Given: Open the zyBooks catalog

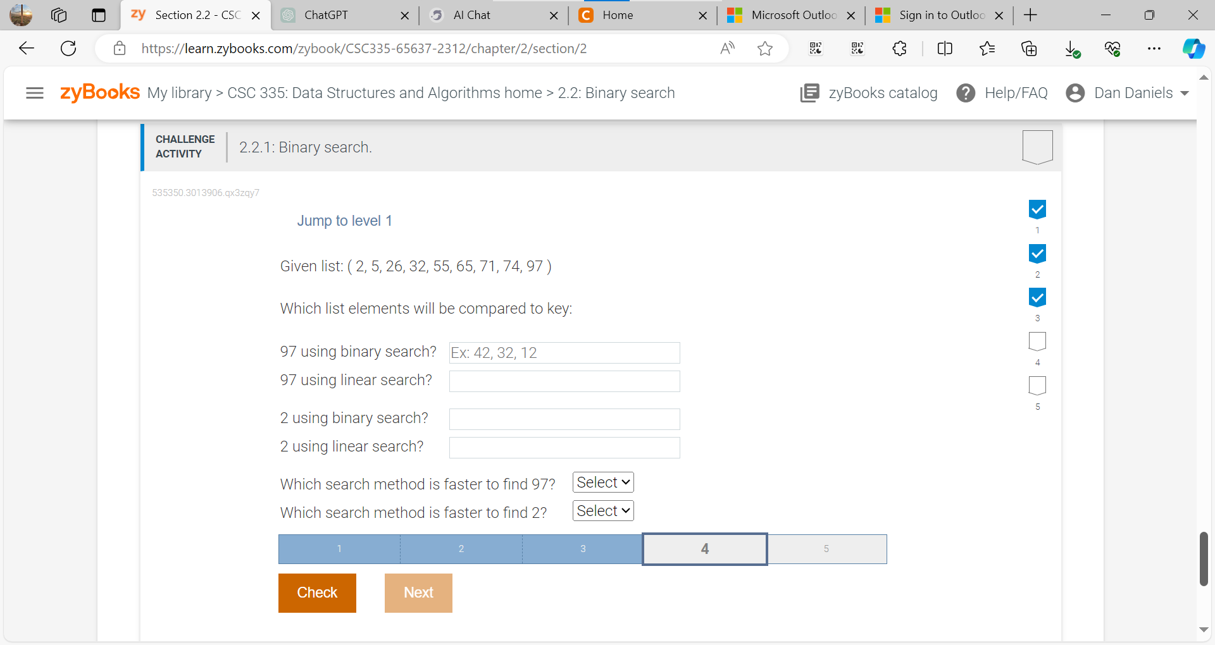Looking at the screenshot, I should pyautogui.click(x=869, y=93).
